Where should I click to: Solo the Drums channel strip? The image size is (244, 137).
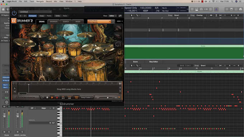[x=9, y=132]
